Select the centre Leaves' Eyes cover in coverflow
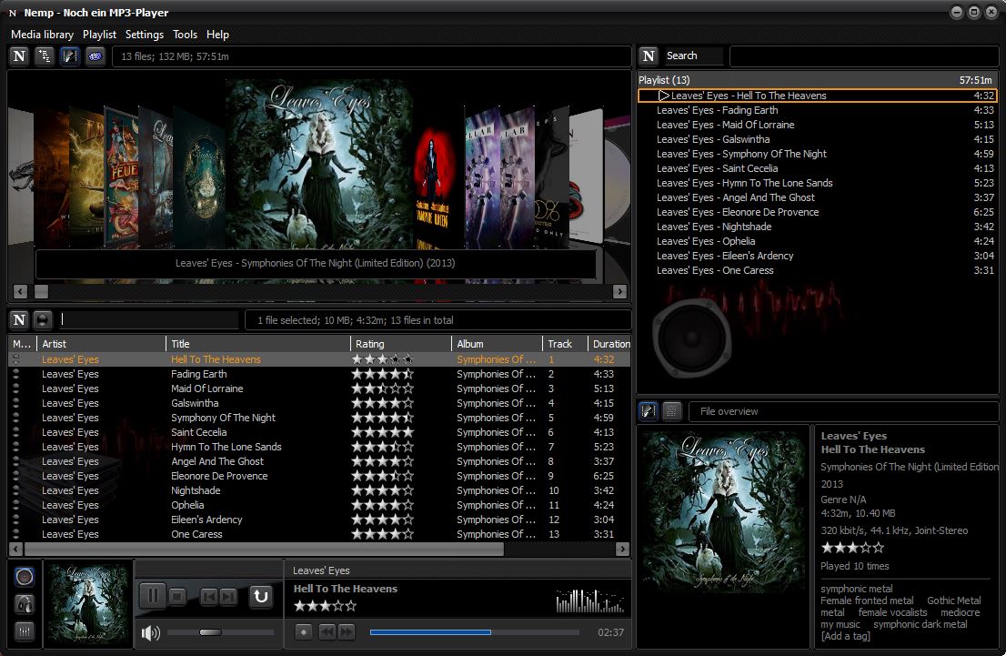The height and width of the screenshot is (656, 1006). [x=319, y=164]
